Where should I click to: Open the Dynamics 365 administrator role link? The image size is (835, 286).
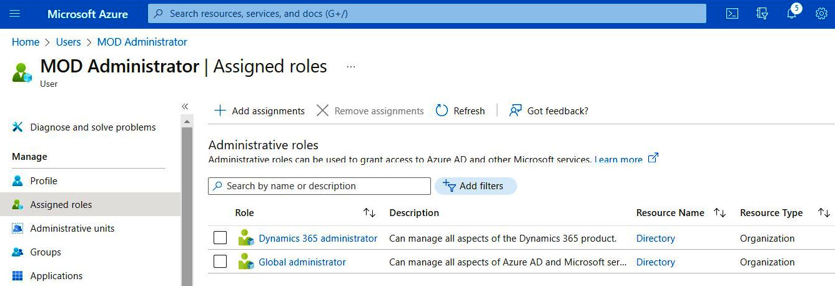pyautogui.click(x=318, y=239)
